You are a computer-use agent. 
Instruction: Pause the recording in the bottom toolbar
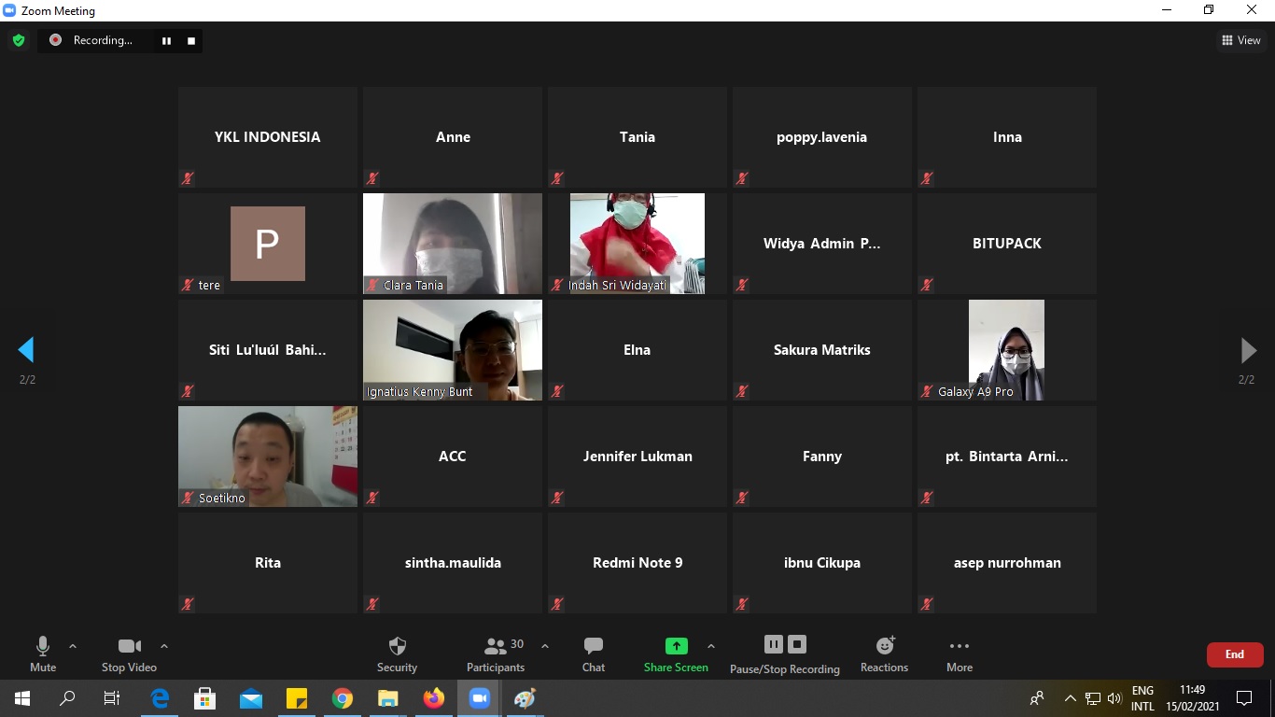[773, 644]
